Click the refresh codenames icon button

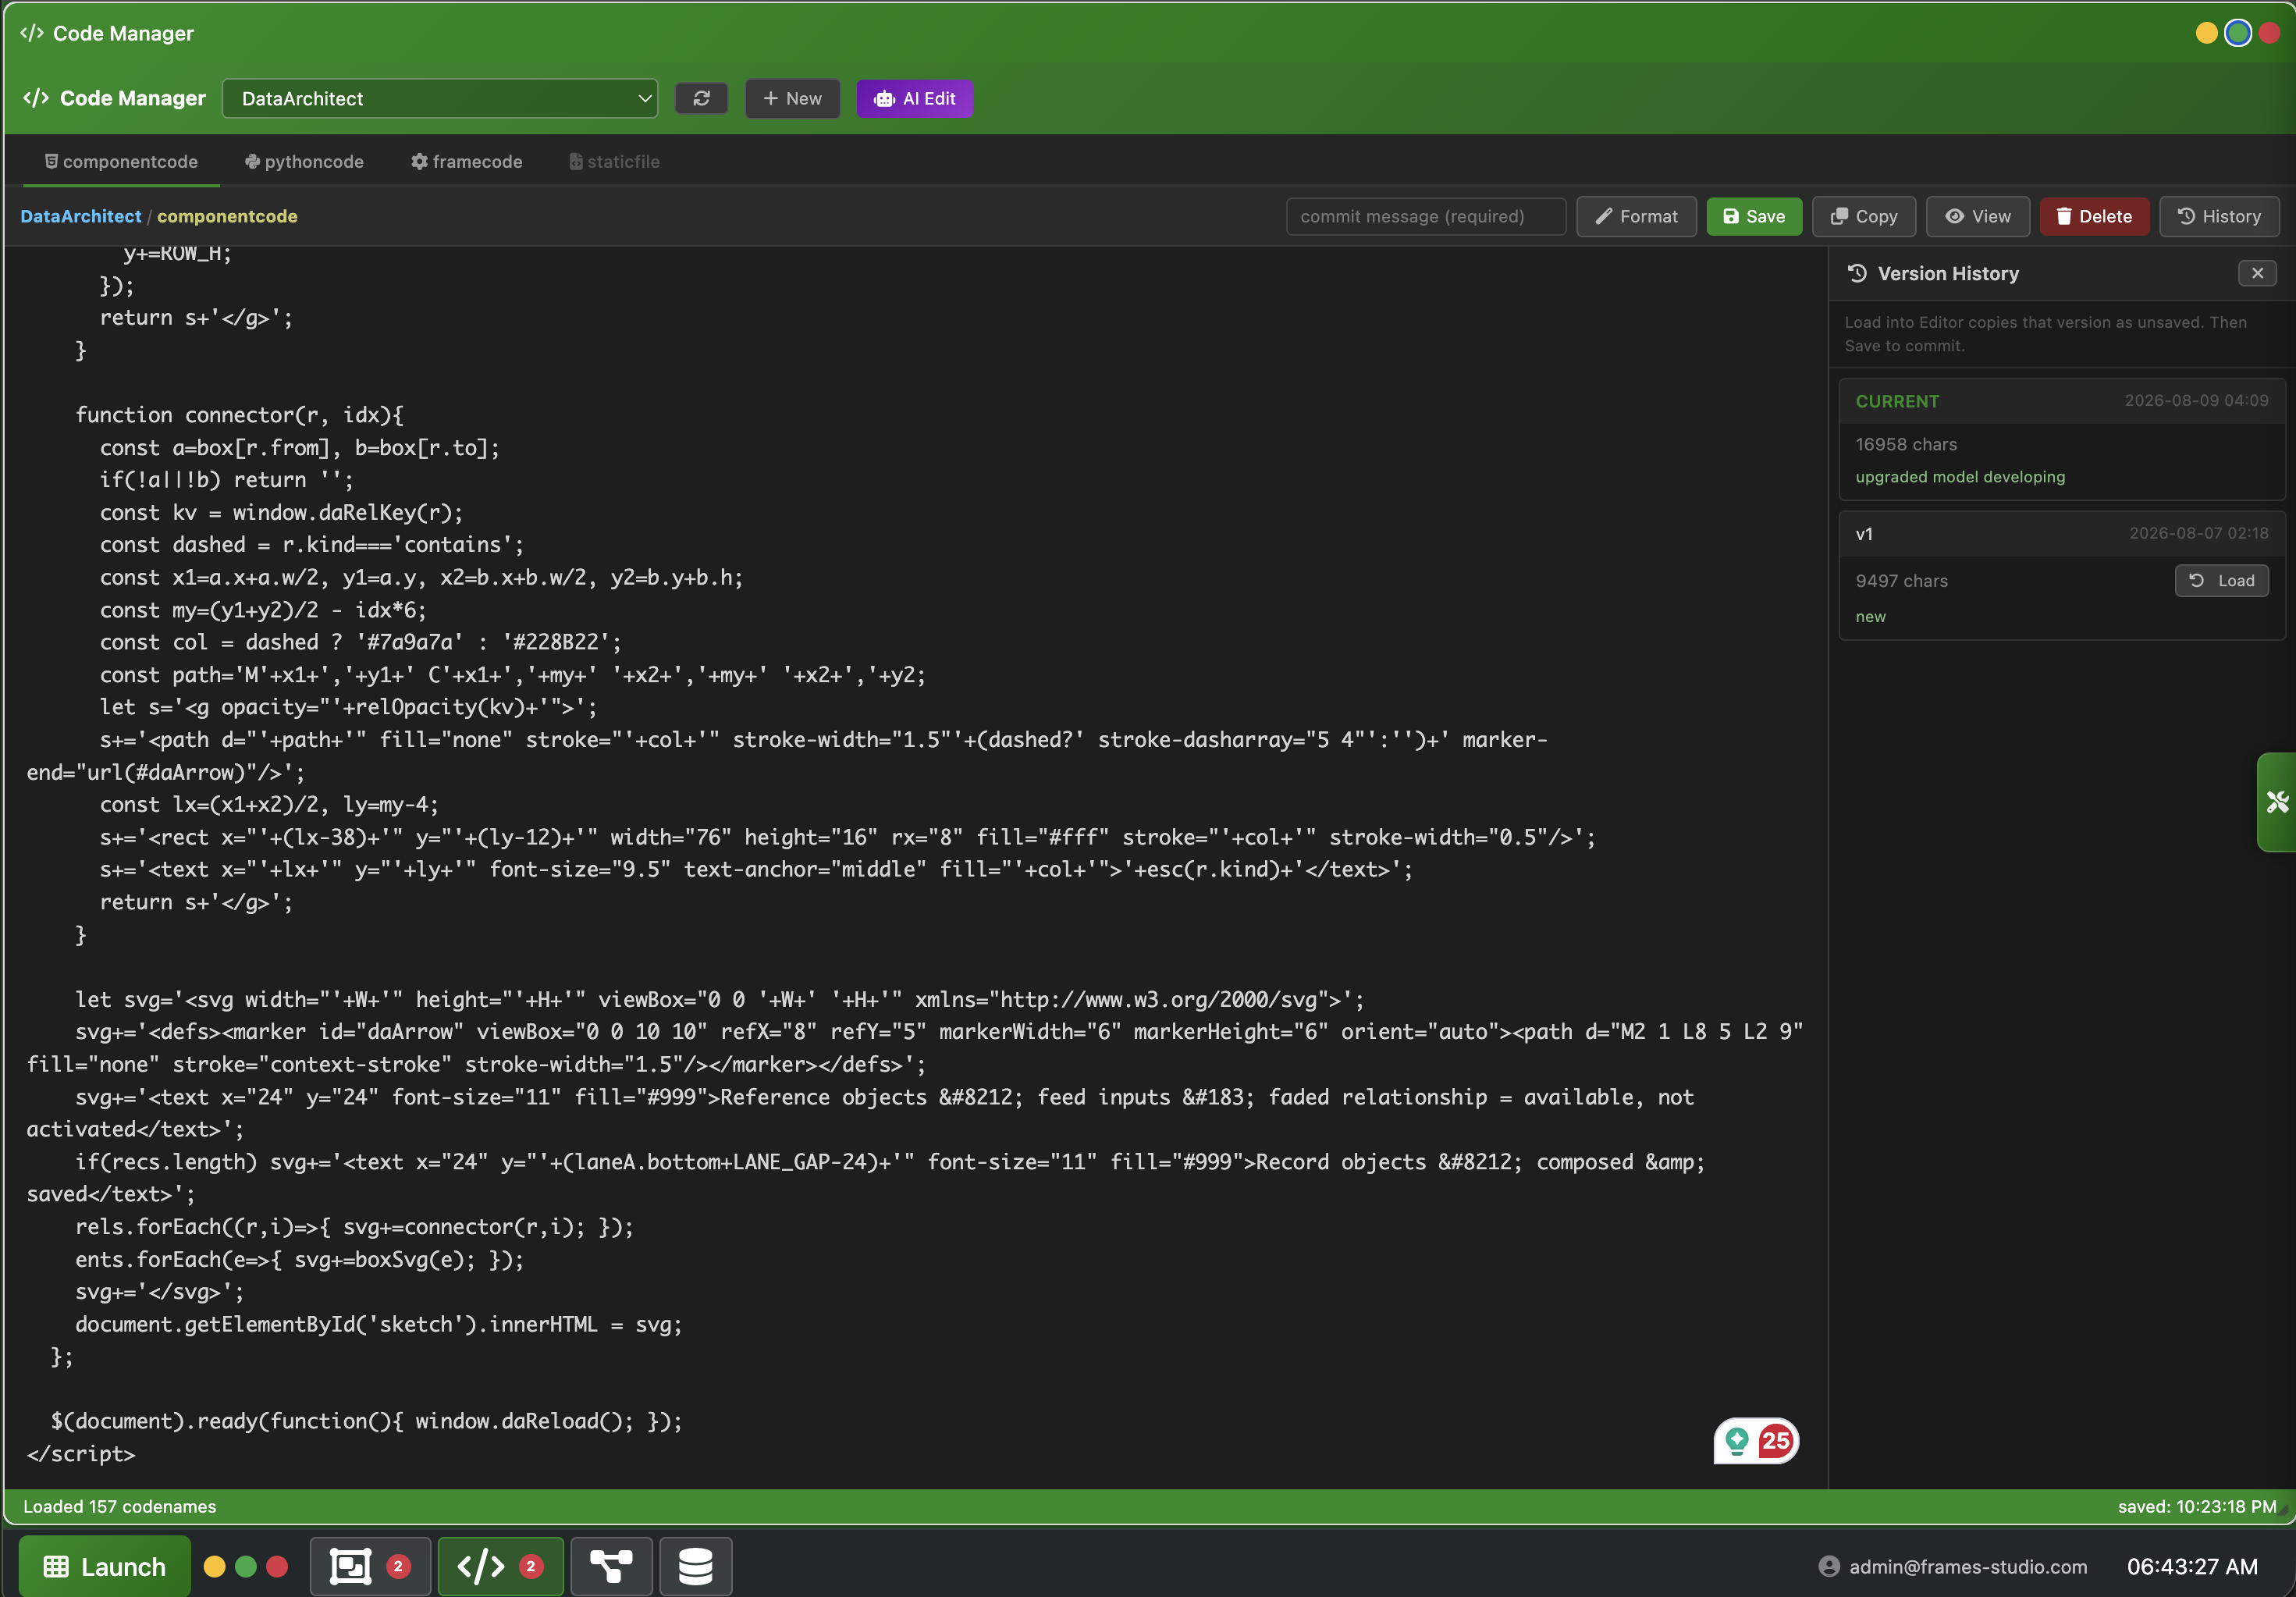pyautogui.click(x=701, y=98)
